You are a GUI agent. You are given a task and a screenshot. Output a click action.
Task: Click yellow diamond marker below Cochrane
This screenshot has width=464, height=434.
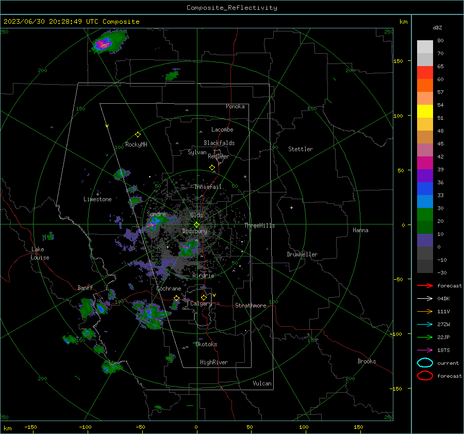[177, 298]
